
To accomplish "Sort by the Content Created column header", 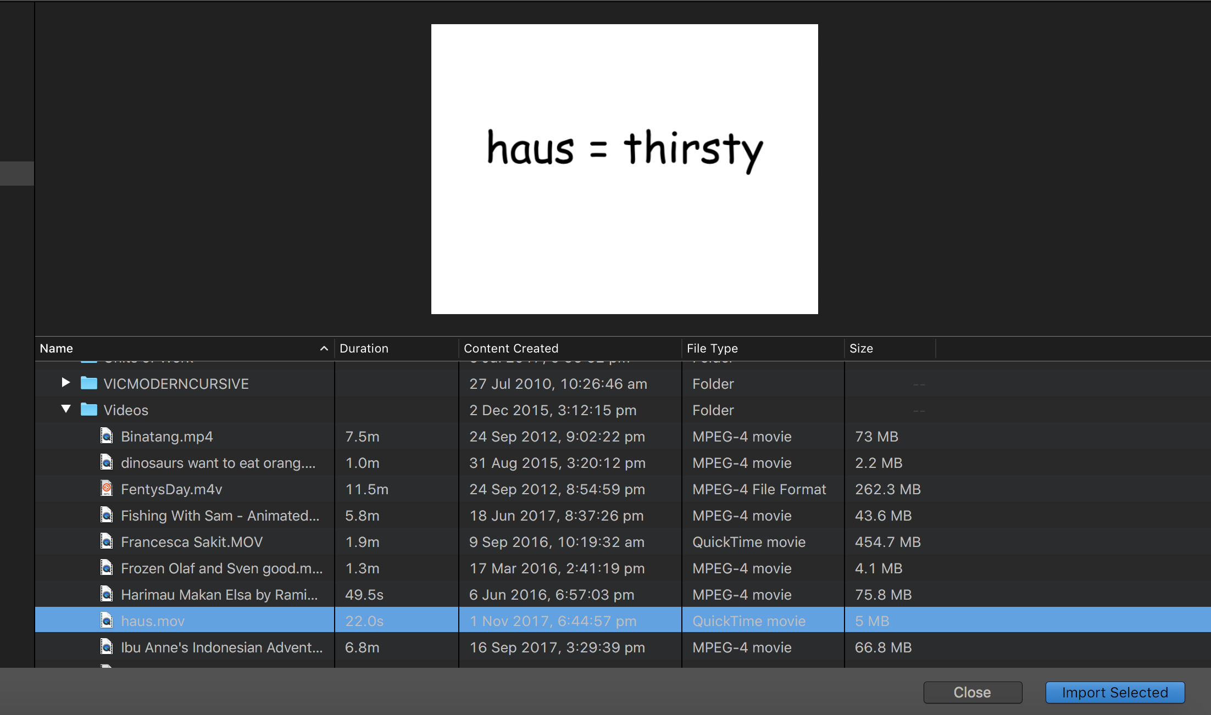I will pyautogui.click(x=511, y=348).
